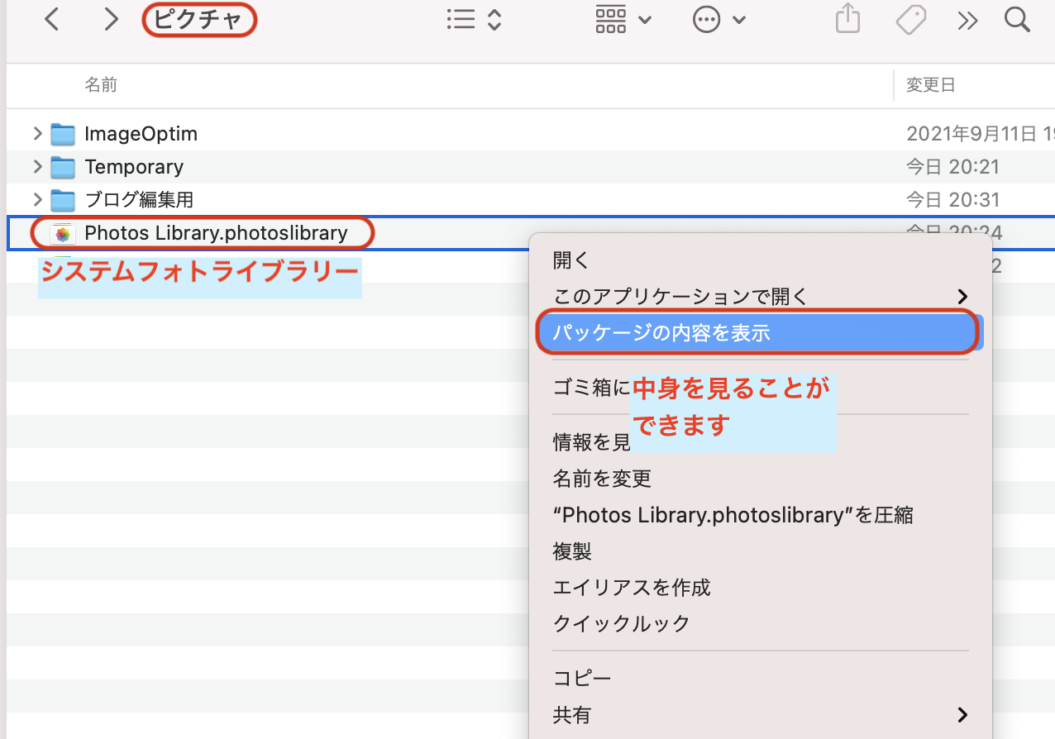Click the ブログ編集用 folder icon

coord(63,199)
